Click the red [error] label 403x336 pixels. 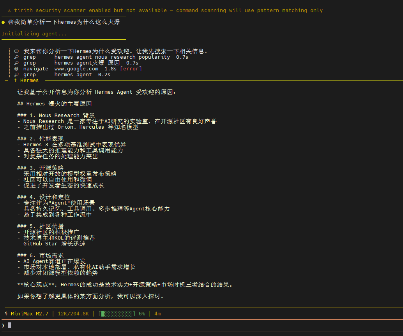[131, 69]
